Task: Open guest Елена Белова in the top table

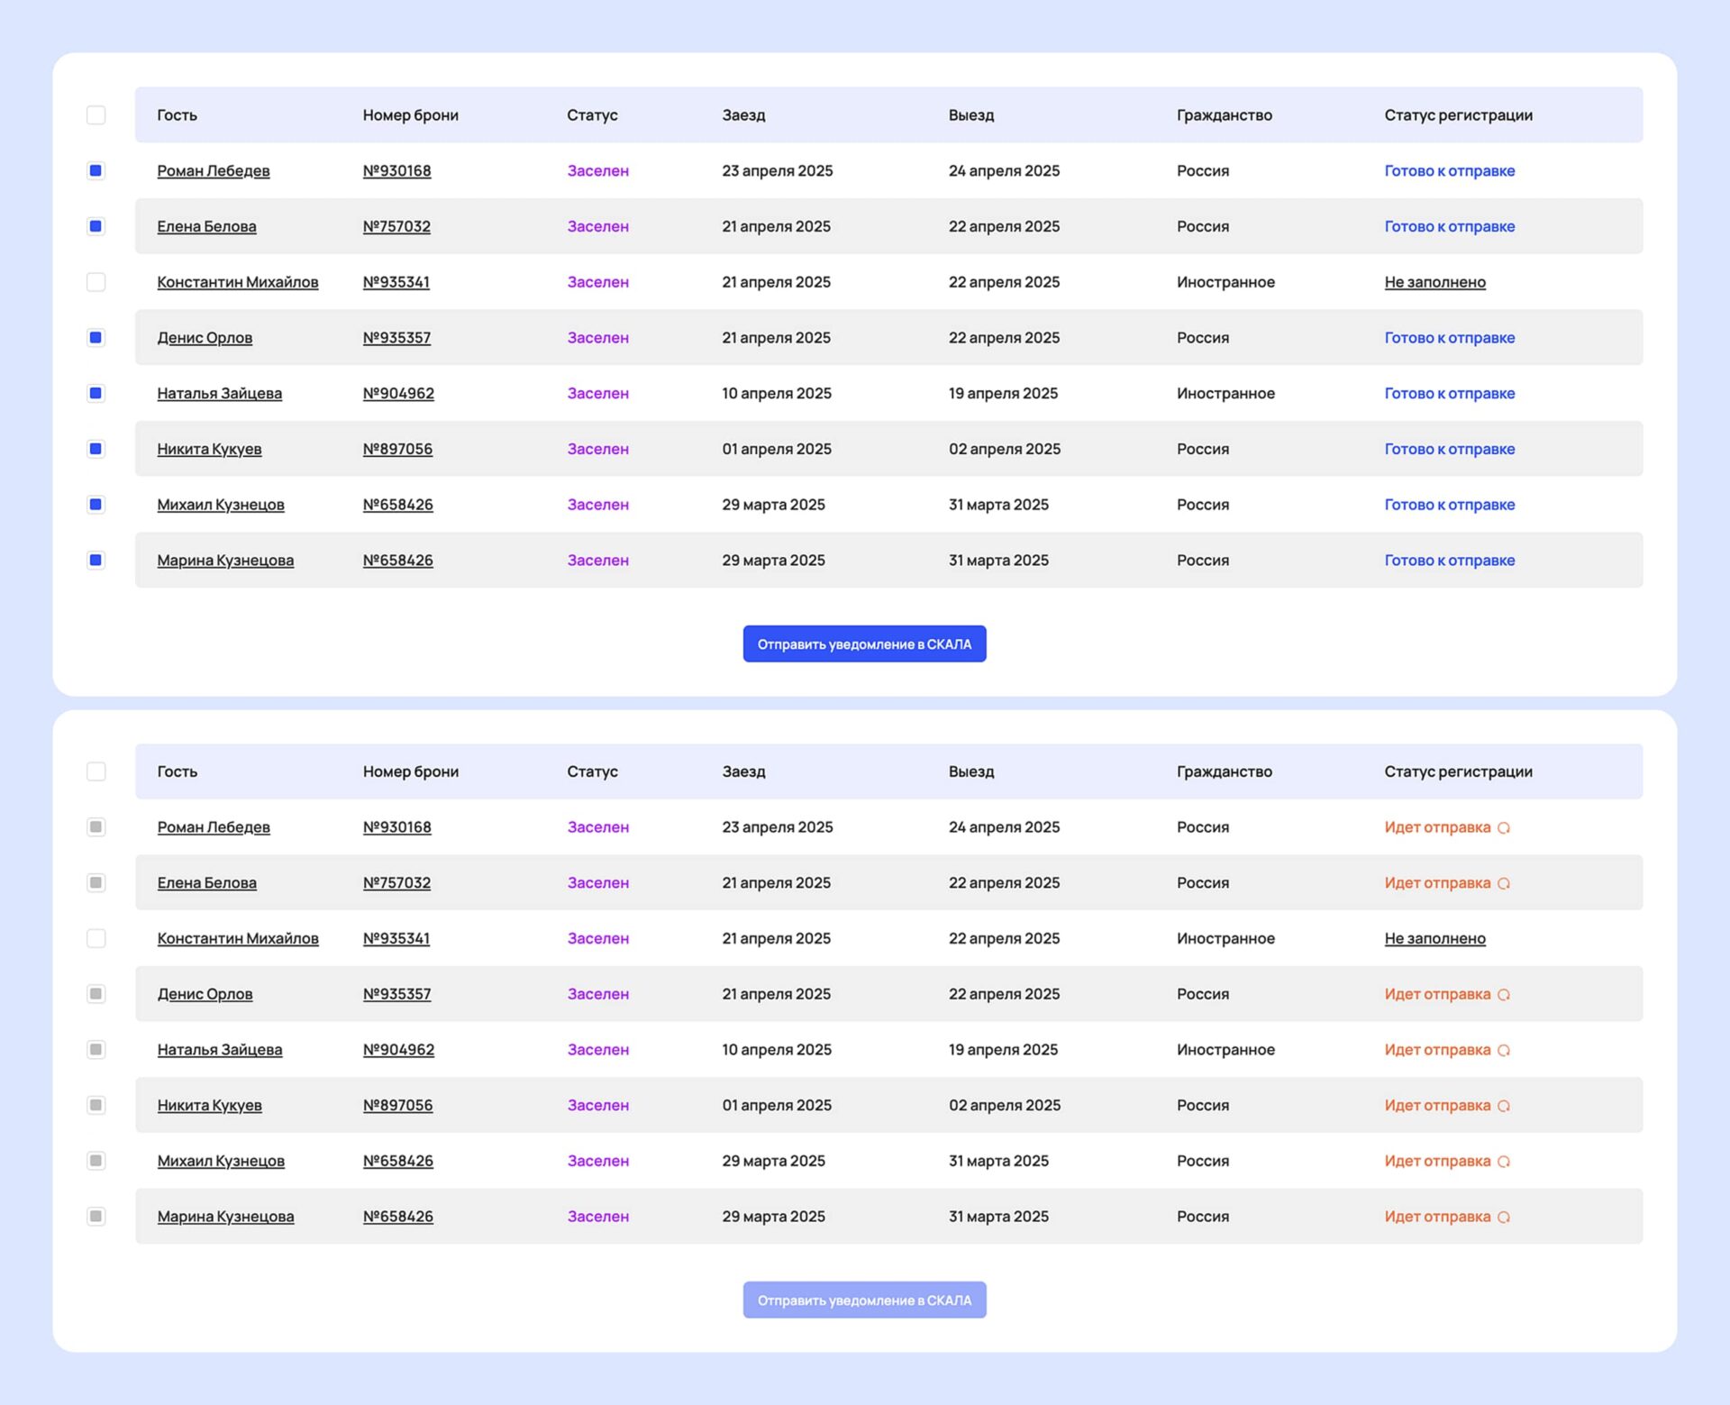Action: (x=206, y=226)
